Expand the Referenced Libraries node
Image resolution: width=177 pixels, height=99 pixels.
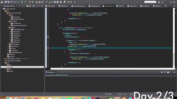coord(4,61)
